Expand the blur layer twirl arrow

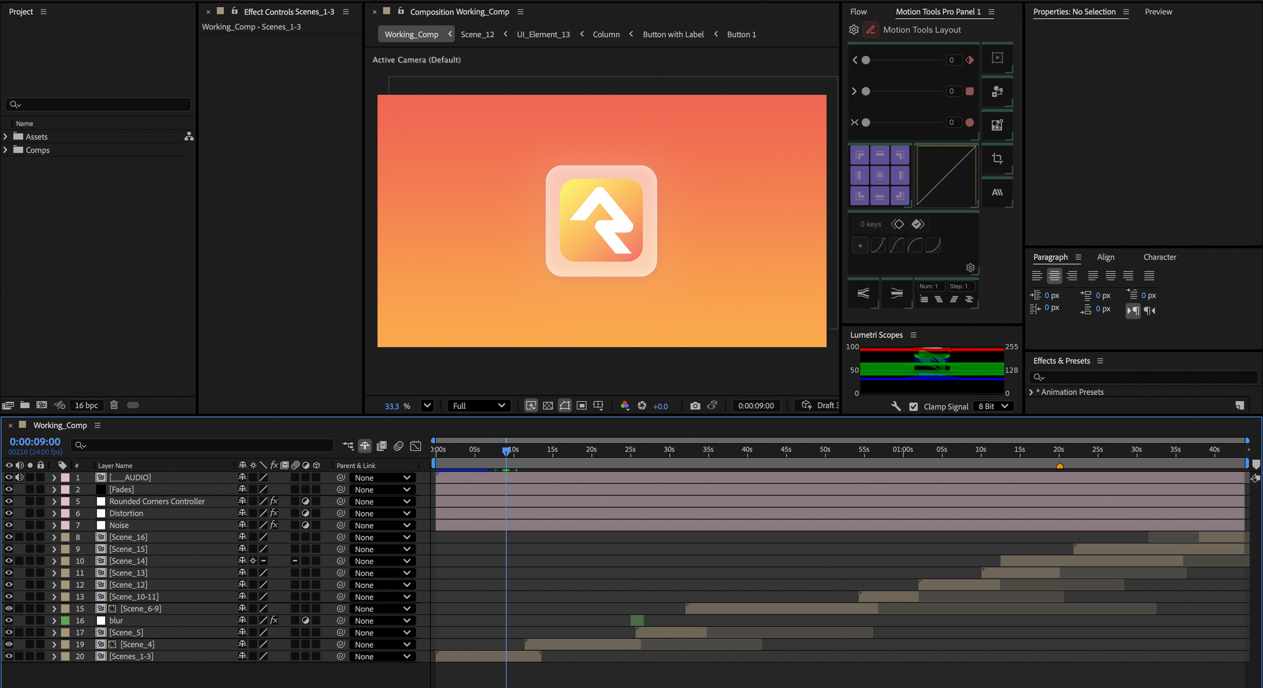click(x=54, y=620)
